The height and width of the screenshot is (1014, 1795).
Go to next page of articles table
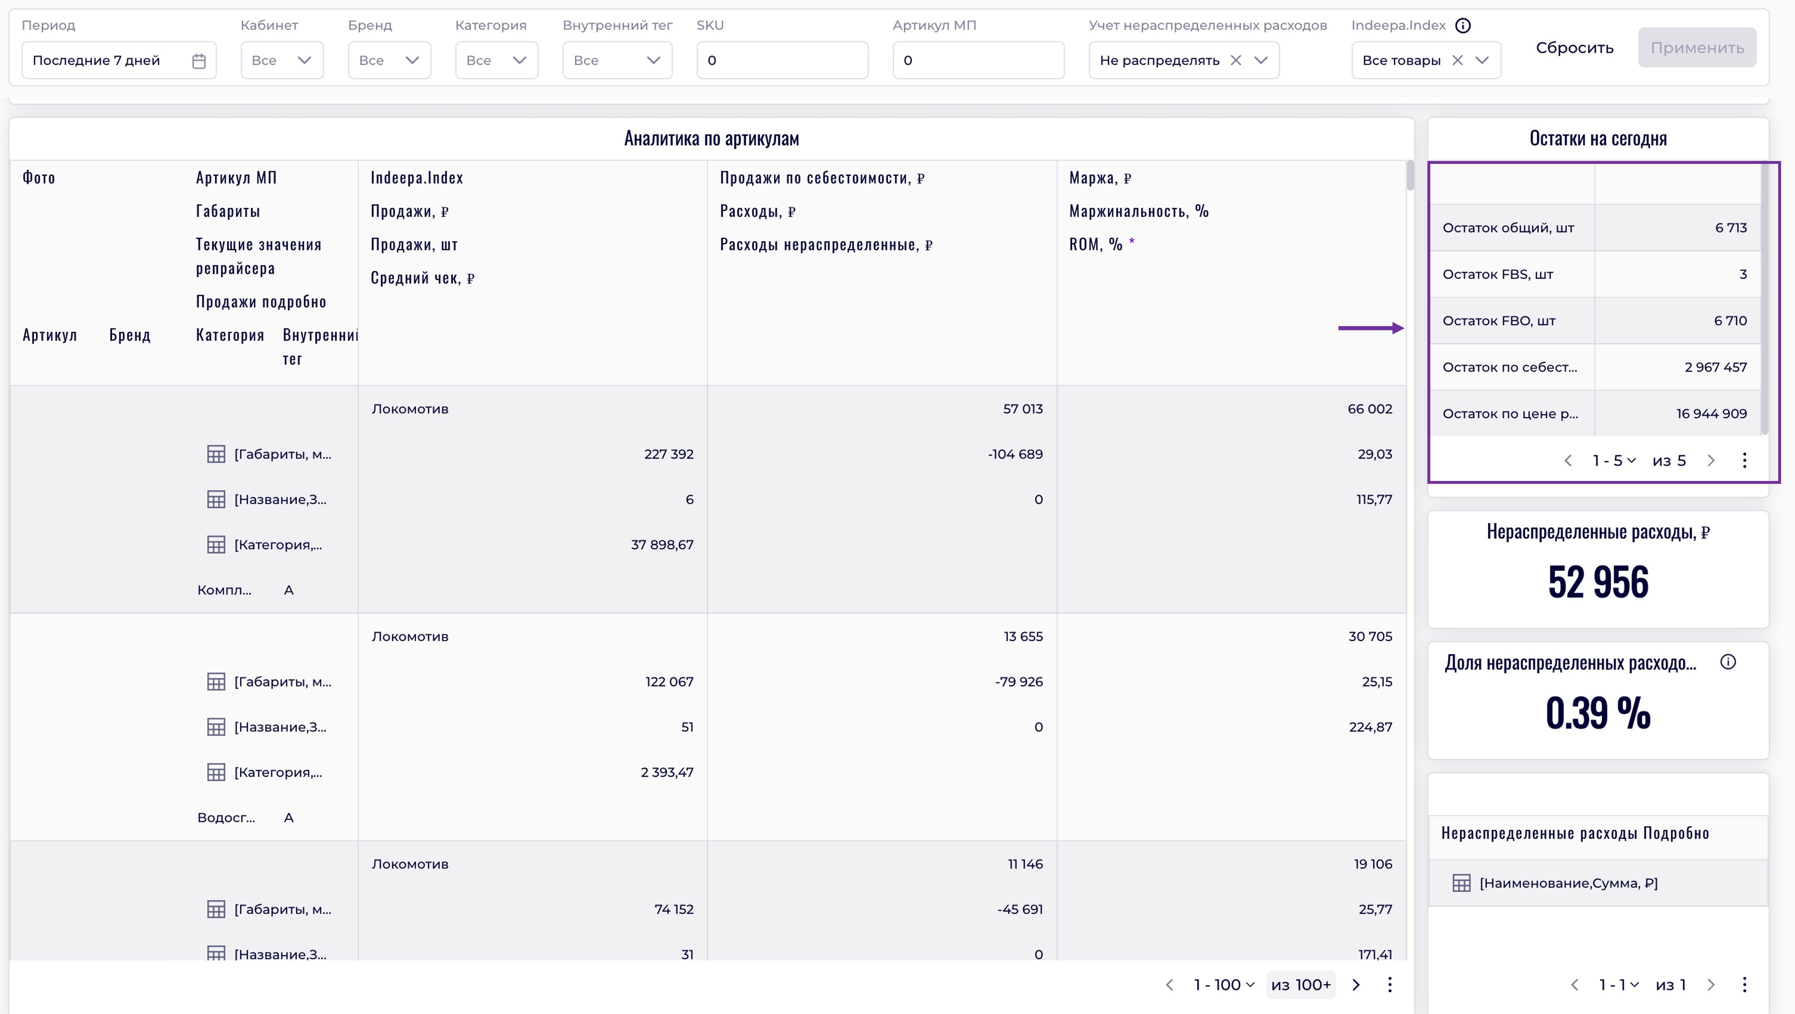click(x=1356, y=985)
